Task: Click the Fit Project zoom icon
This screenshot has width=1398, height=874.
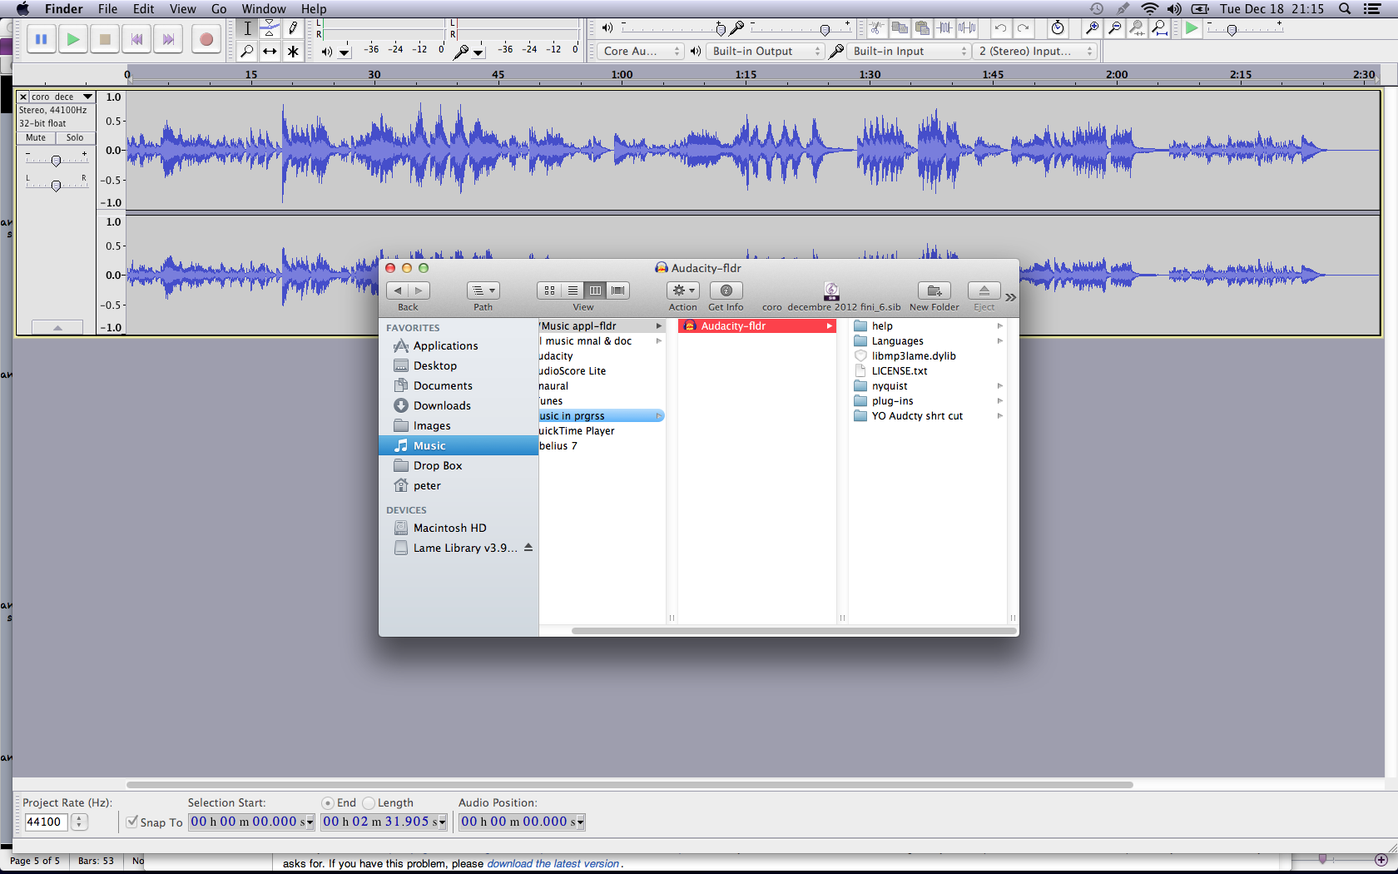Action: pyautogui.click(x=1159, y=28)
